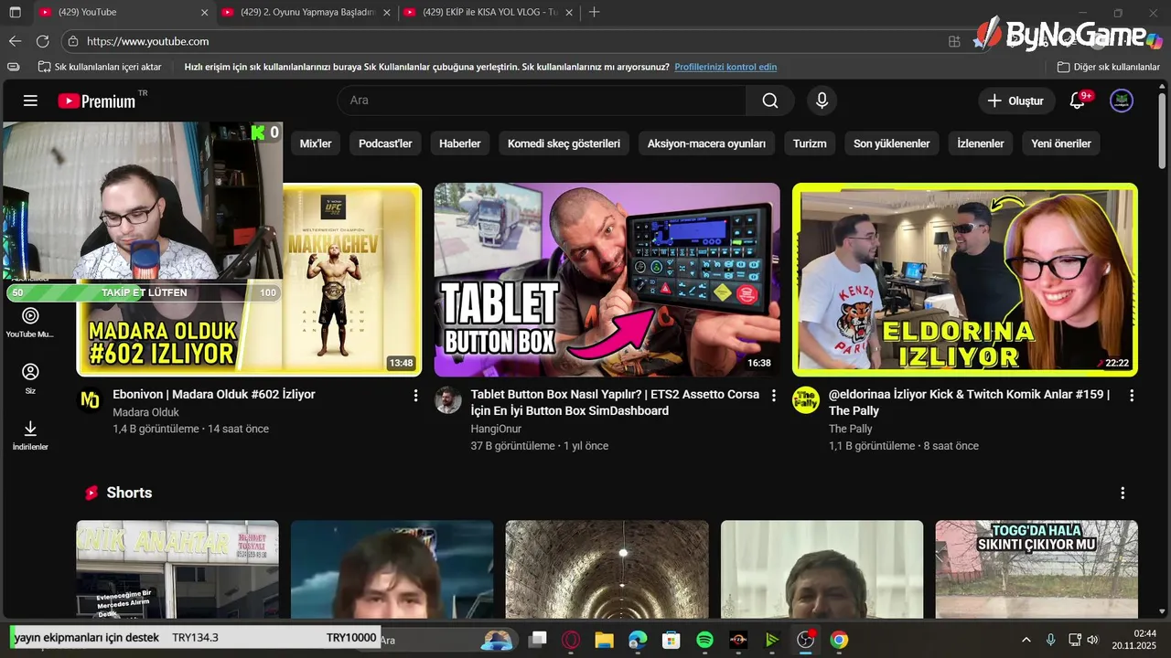The height and width of the screenshot is (658, 1171).
Task: Click the Madara Olduk channel avatar
Action: [90, 400]
